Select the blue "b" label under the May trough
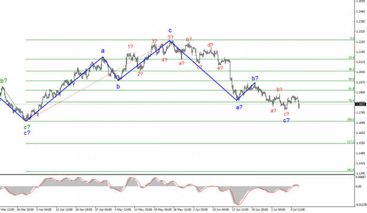The width and height of the screenshot is (367, 213). click(118, 87)
